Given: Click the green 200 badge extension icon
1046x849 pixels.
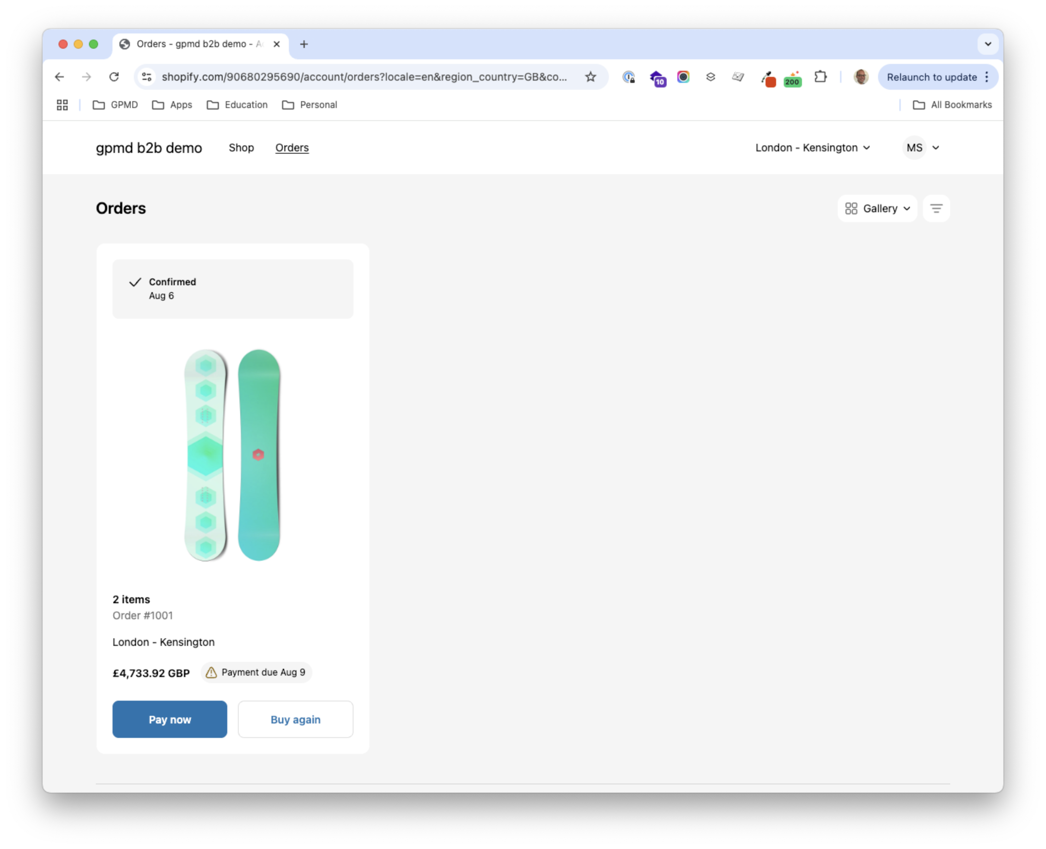Looking at the screenshot, I should click(x=792, y=78).
